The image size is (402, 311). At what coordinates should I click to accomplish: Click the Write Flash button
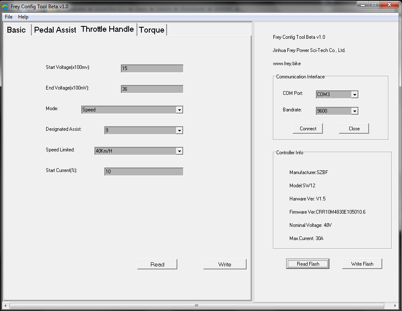click(x=362, y=264)
